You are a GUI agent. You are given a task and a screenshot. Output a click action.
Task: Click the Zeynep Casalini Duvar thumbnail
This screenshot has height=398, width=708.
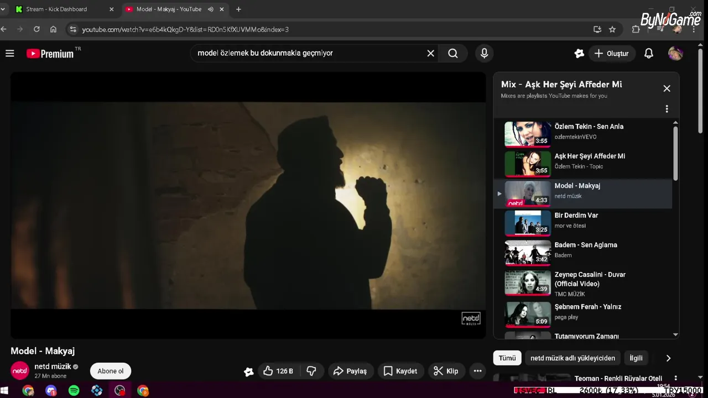pos(528,283)
